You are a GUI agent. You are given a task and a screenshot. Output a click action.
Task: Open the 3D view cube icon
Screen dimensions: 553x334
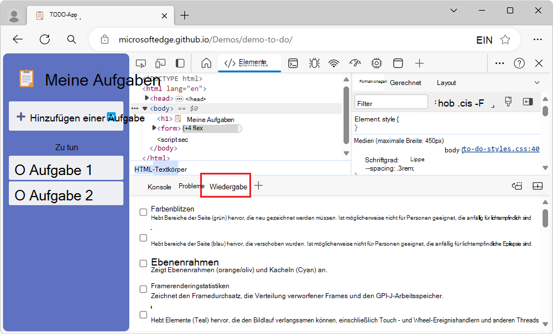(397, 63)
